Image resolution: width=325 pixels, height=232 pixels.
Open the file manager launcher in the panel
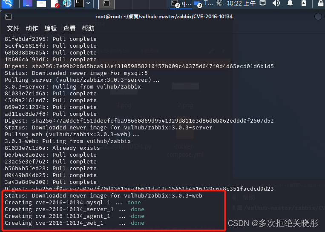click(x=41, y=3)
